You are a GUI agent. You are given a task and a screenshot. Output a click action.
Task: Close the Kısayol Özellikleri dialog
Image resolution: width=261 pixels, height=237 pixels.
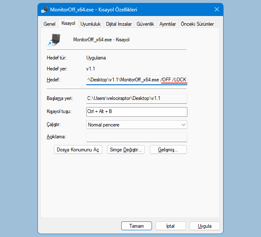[x=216, y=9]
